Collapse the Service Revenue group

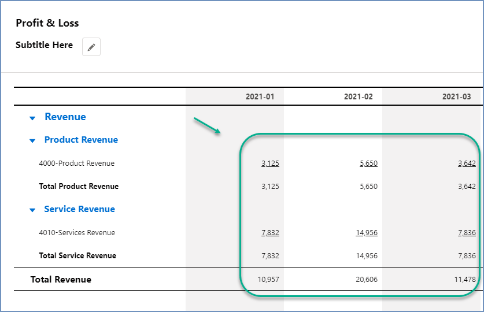32,210
